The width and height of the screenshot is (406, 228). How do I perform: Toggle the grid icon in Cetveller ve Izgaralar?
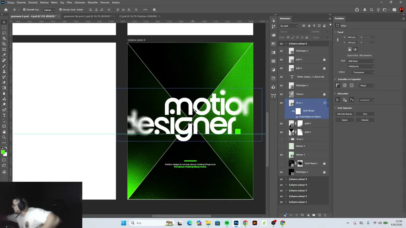click(345, 85)
